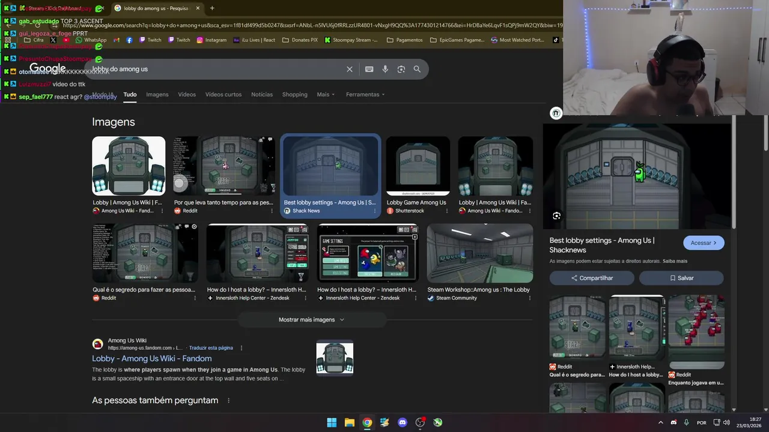Open the Windows Start menu

(x=332, y=422)
